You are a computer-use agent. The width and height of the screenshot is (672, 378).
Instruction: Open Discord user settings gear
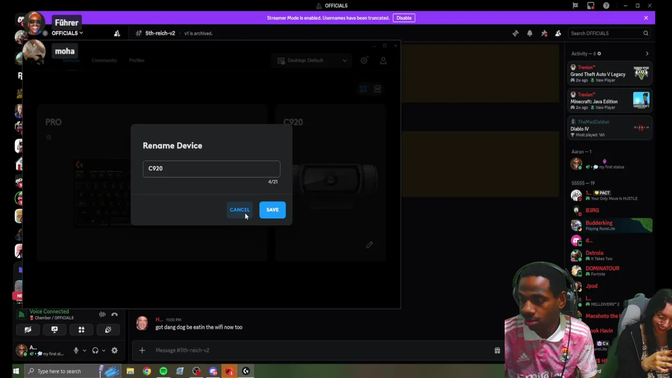click(114, 350)
